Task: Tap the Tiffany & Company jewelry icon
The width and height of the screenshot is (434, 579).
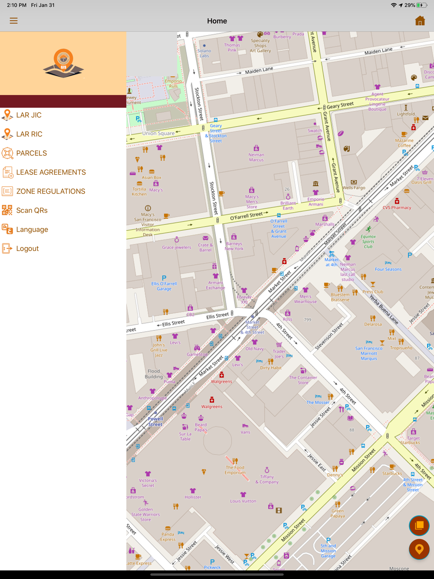Action: pos(267,470)
